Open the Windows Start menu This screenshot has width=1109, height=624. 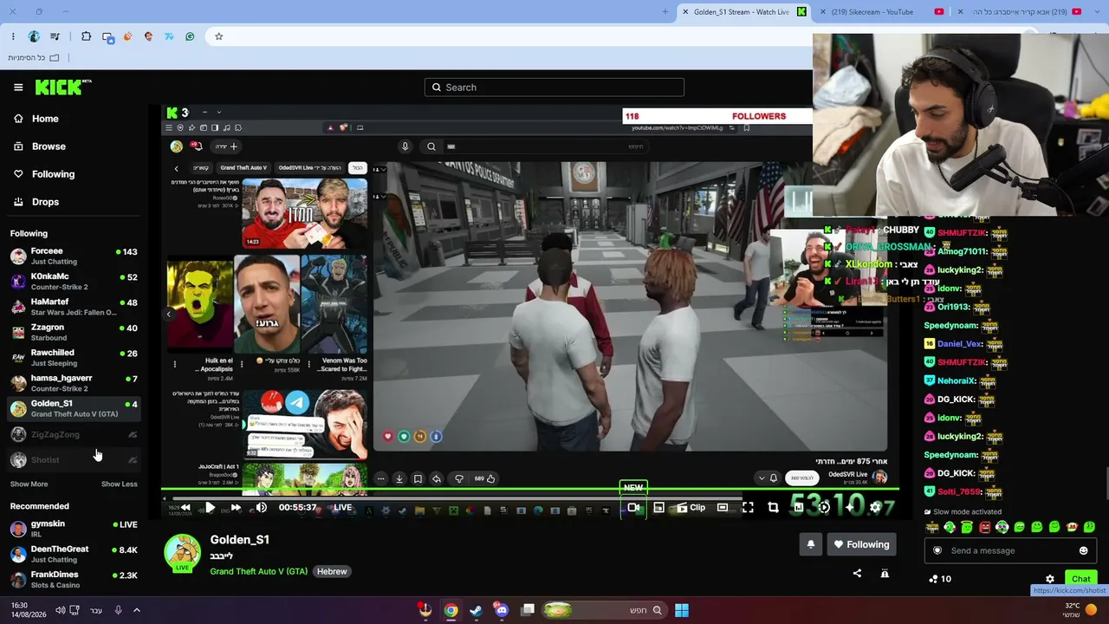point(682,610)
